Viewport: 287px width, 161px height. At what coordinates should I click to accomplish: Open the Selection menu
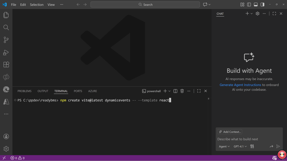point(37,5)
